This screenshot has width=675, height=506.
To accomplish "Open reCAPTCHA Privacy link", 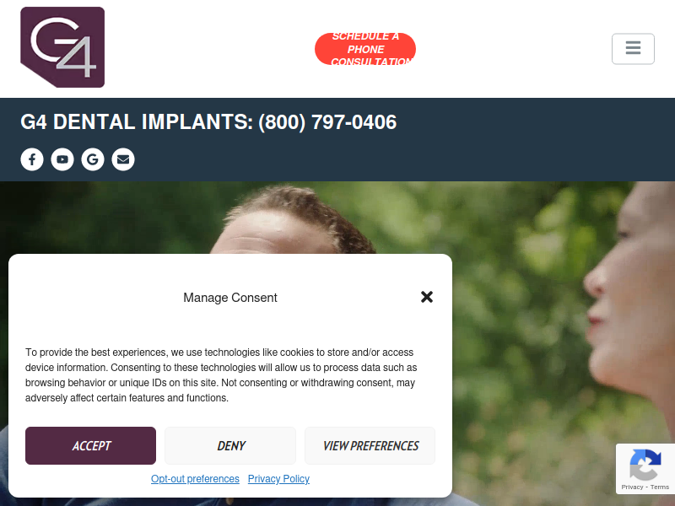I will tap(632, 487).
